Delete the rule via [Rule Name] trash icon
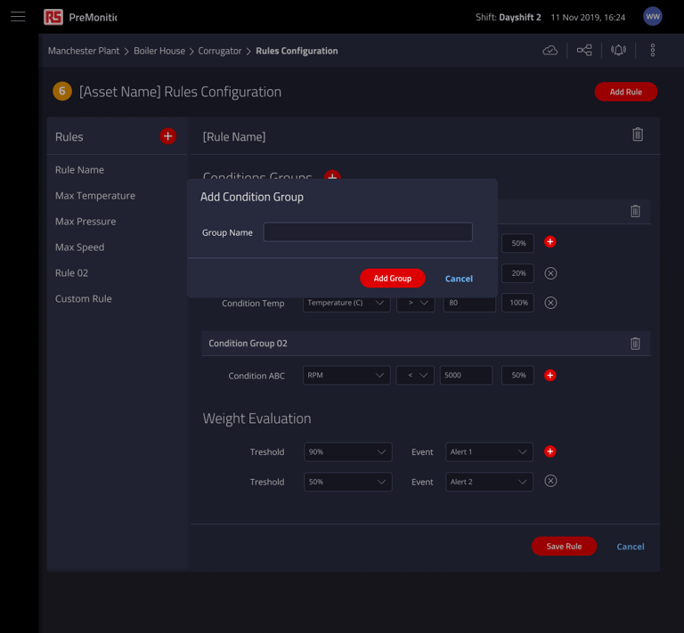Viewport: 684px width, 633px height. pyautogui.click(x=638, y=134)
